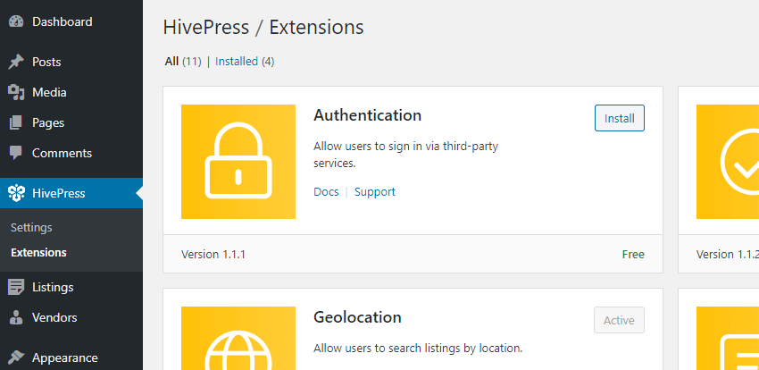The height and width of the screenshot is (370, 759).
Task: Click the Authentication padlock thumbnail
Action: point(238,162)
